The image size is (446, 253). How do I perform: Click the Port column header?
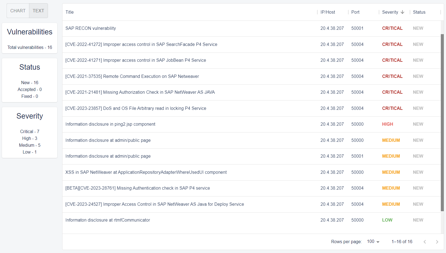355,12
